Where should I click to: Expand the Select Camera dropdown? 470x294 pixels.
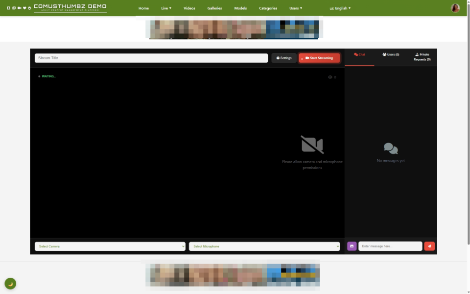110,246
